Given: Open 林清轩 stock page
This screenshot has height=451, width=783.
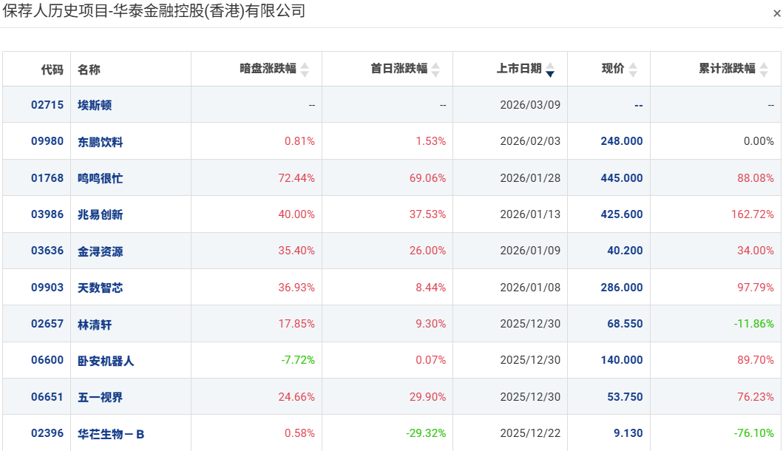Looking at the screenshot, I should click(x=95, y=325).
